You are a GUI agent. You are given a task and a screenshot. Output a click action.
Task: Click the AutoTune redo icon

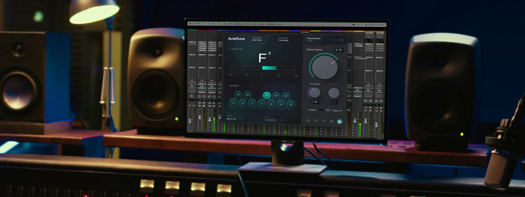pos(316,121)
